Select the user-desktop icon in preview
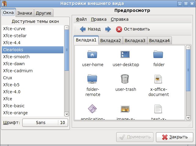The image size is (196, 146). (x=125, y=54)
